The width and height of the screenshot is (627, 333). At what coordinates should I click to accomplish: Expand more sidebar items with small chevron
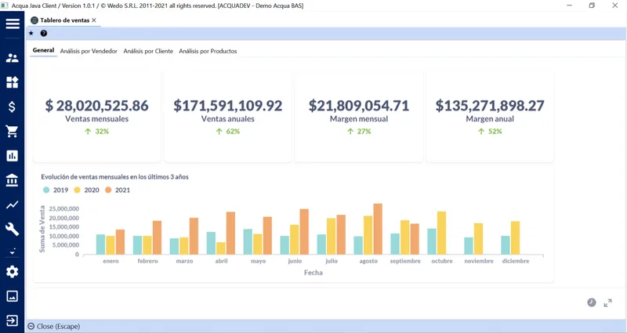[x=13, y=252]
